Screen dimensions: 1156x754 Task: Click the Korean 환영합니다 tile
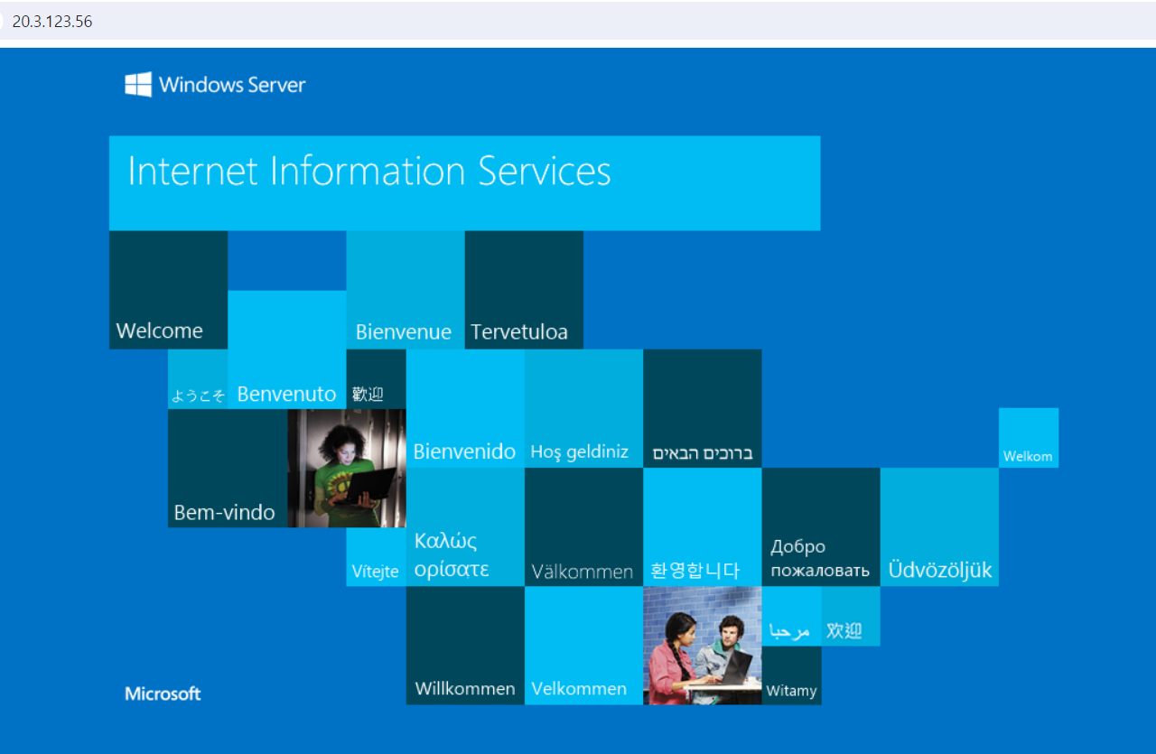[x=703, y=526]
